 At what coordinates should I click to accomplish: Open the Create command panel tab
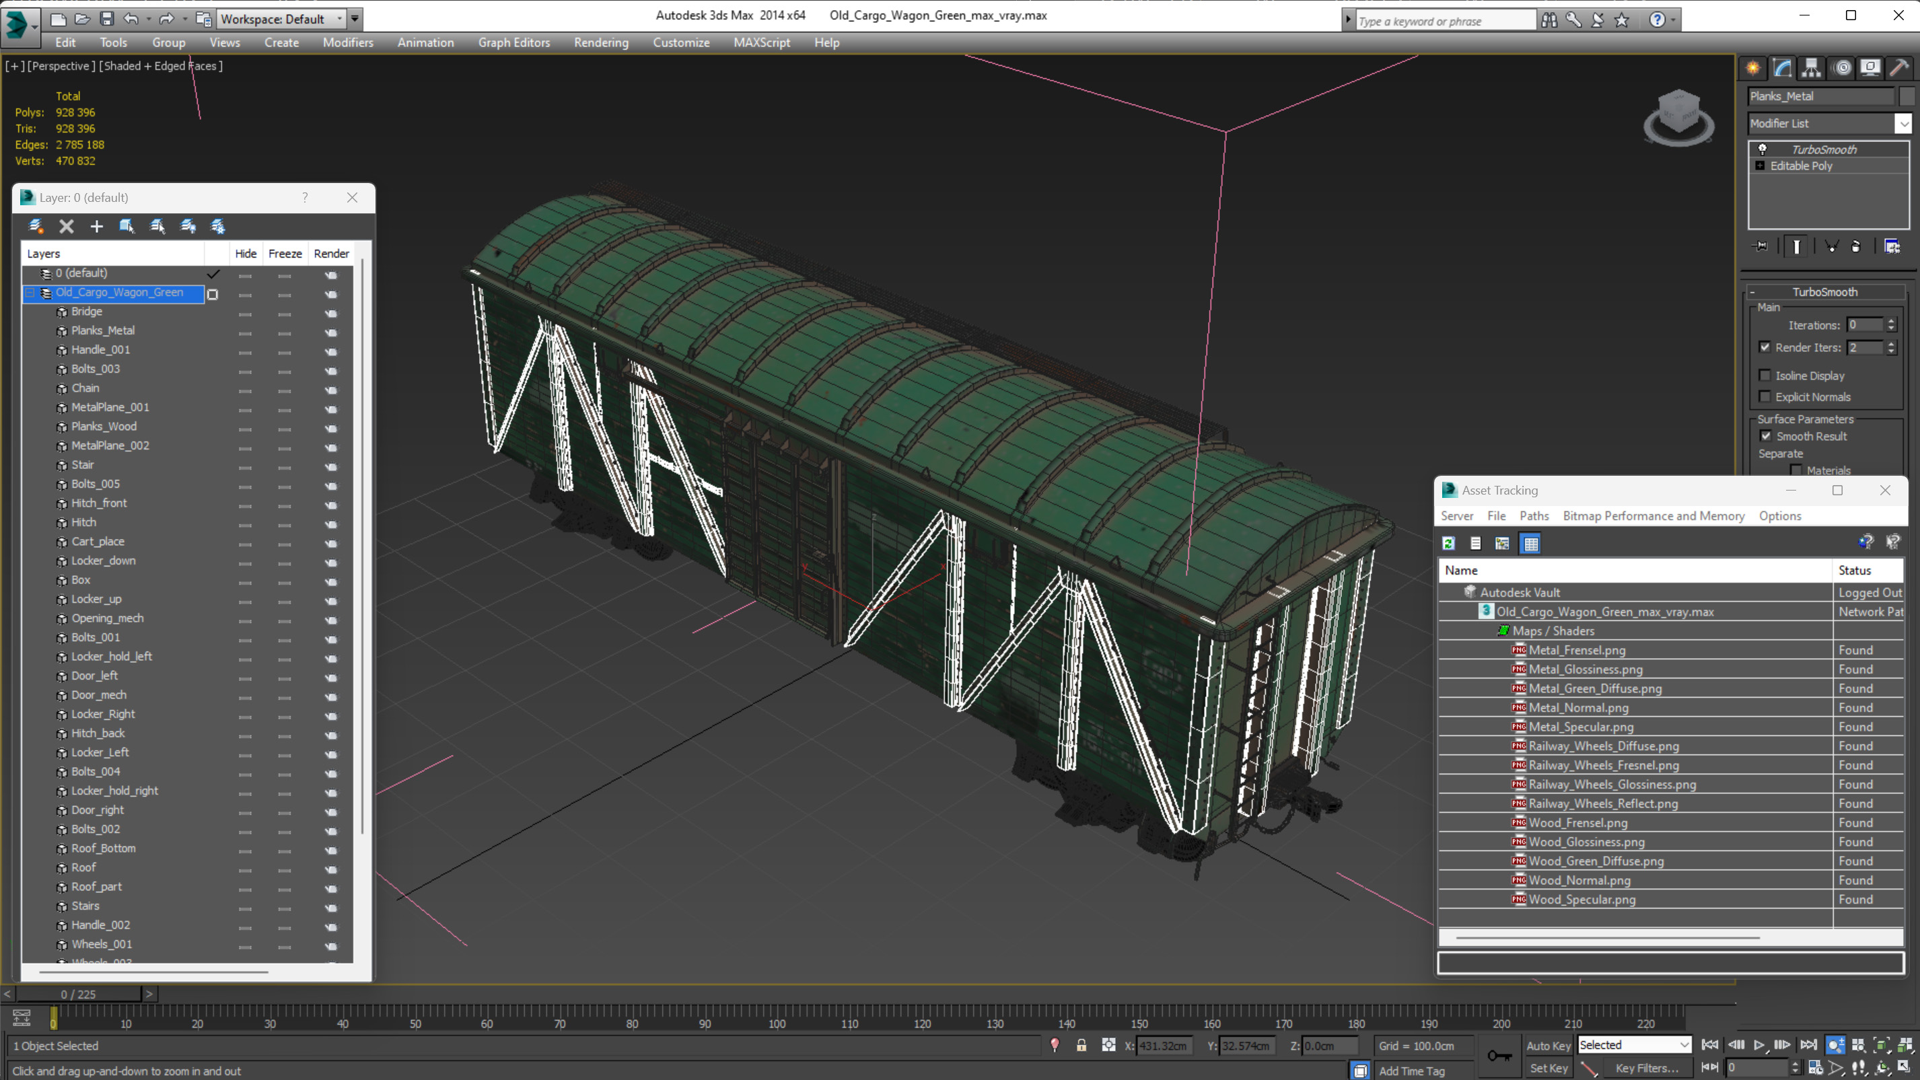click(x=1753, y=68)
